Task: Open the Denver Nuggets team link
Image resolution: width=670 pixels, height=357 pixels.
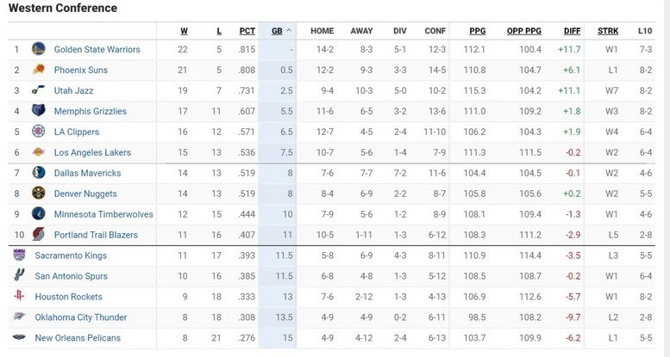Action: coord(86,194)
